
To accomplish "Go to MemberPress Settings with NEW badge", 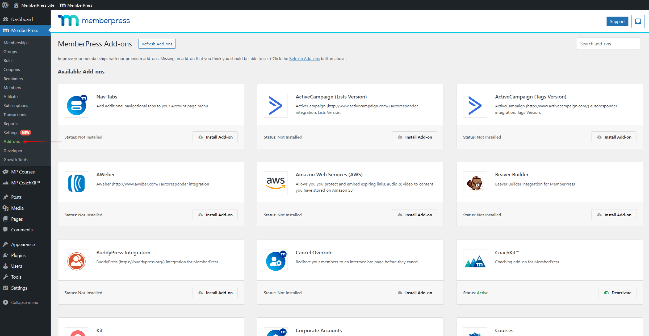I will tap(11, 132).
